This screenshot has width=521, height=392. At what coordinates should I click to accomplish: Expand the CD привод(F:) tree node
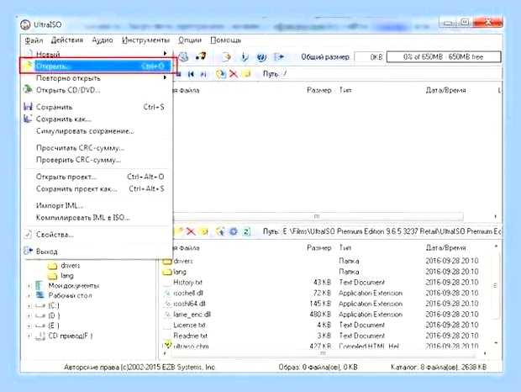coord(29,336)
